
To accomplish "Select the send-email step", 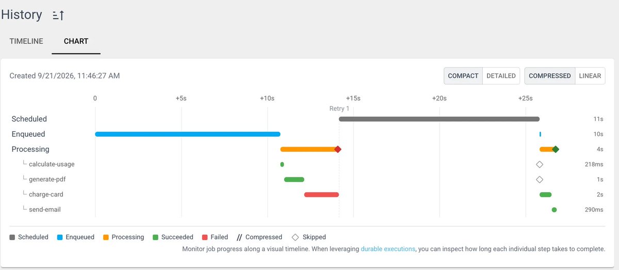I will click(45, 210).
